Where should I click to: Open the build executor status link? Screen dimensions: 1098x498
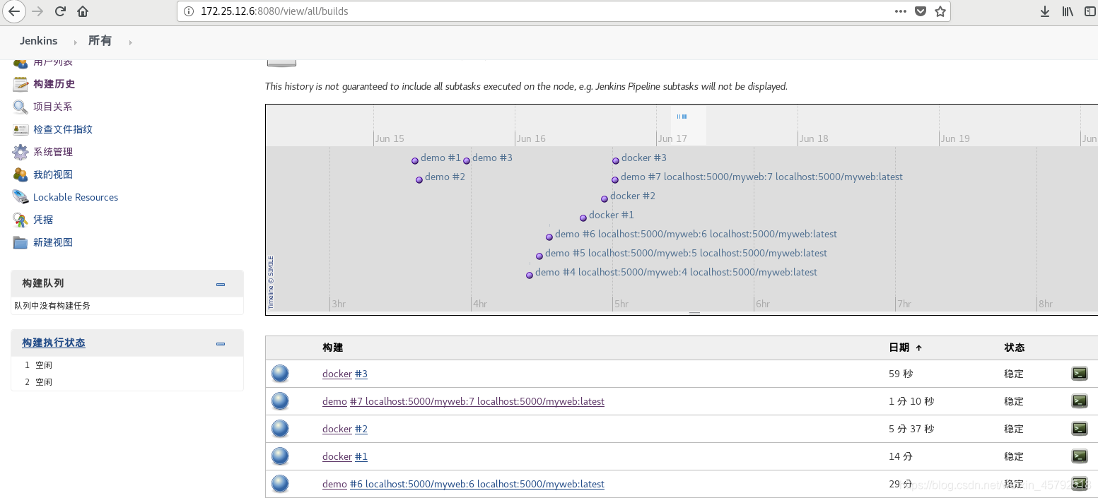pos(54,343)
